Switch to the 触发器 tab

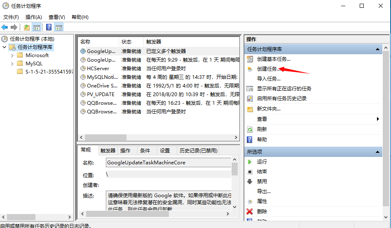click(108, 151)
